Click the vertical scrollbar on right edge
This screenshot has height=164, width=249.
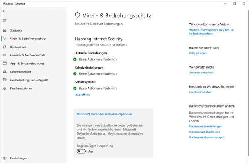[x=248, y=83]
